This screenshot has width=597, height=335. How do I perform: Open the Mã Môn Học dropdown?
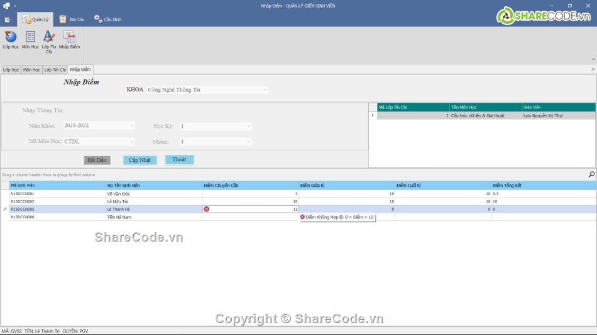pos(131,142)
